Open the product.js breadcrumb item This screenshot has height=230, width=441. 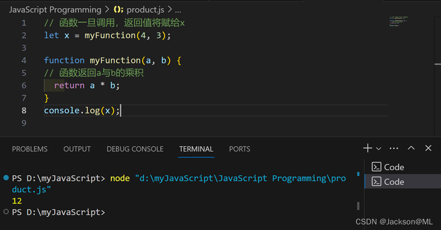tap(146, 10)
